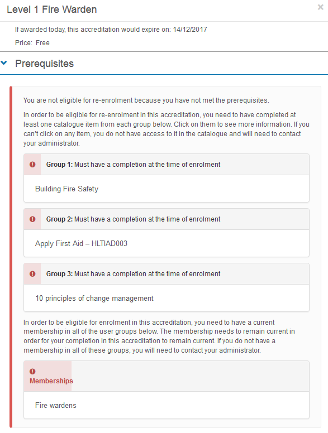
Task: Open Apply First Aid – HLTIAD003 item
Action: pyautogui.click(x=81, y=243)
